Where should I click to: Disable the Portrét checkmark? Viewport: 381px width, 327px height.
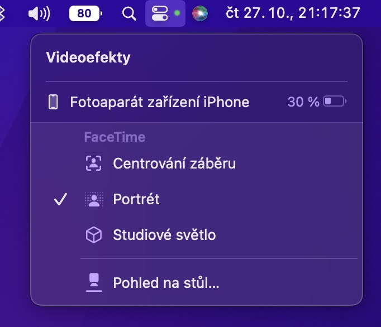click(x=61, y=199)
